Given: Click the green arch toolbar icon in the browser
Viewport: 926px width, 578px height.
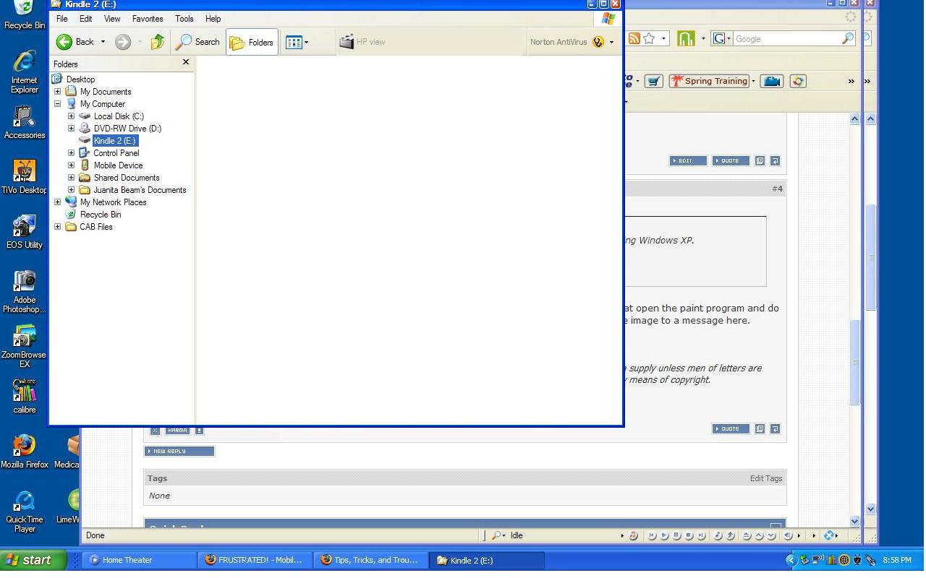Looking at the screenshot, I should 686,39.
